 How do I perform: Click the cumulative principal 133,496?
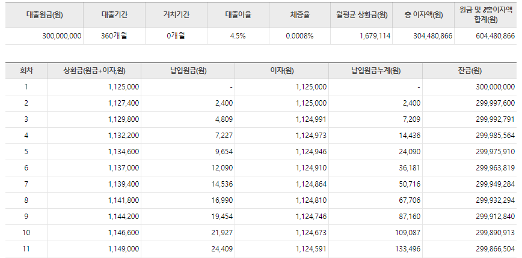click(409, 249)
